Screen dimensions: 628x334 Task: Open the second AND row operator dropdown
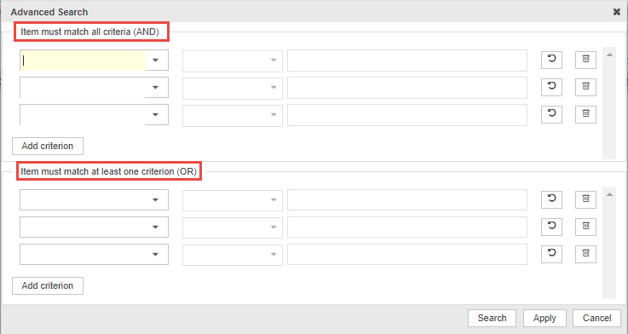(233, 88)
